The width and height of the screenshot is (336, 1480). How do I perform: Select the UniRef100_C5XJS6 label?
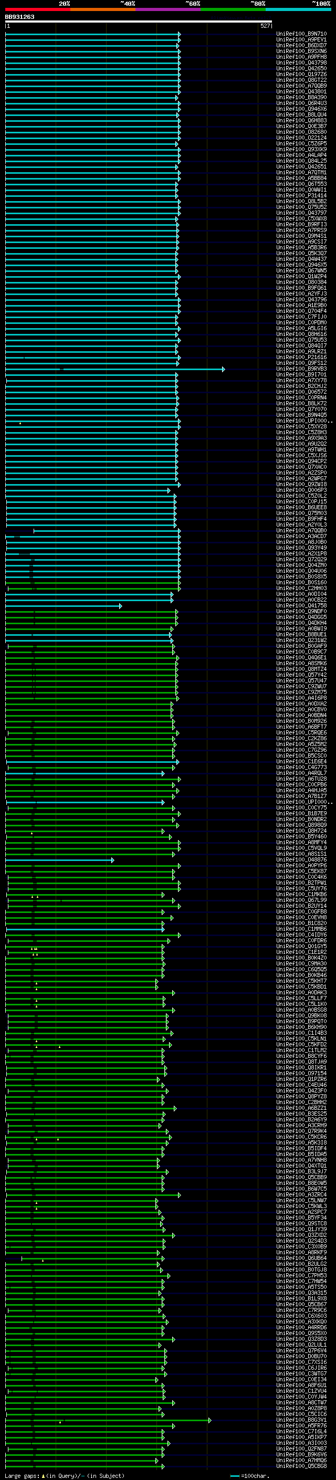(301, 456)
